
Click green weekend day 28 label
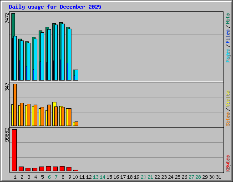(198, 177)
